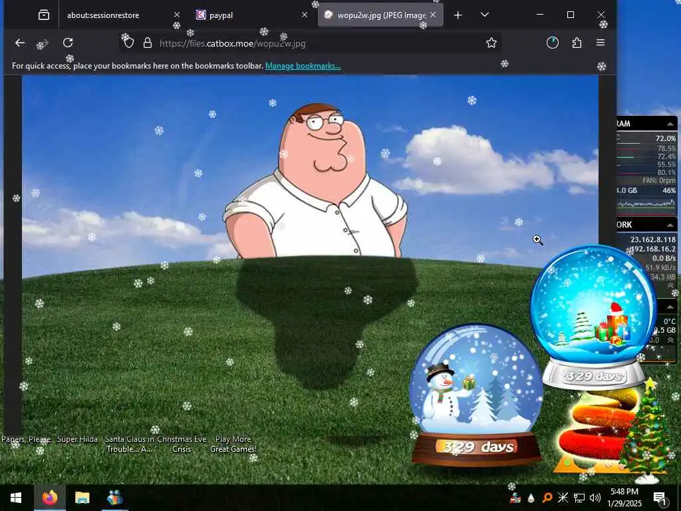Open network settings from tray icon
681x511 pixels.
579,498
